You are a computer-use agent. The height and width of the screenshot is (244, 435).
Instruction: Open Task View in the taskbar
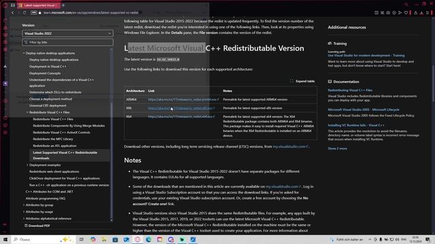point(82,239)
